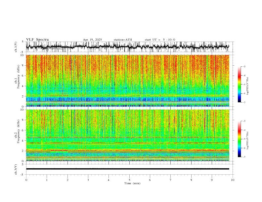Click the ch.1 frequency tick "10"
This screenshot has width=262, height=202.
[22, 55]
